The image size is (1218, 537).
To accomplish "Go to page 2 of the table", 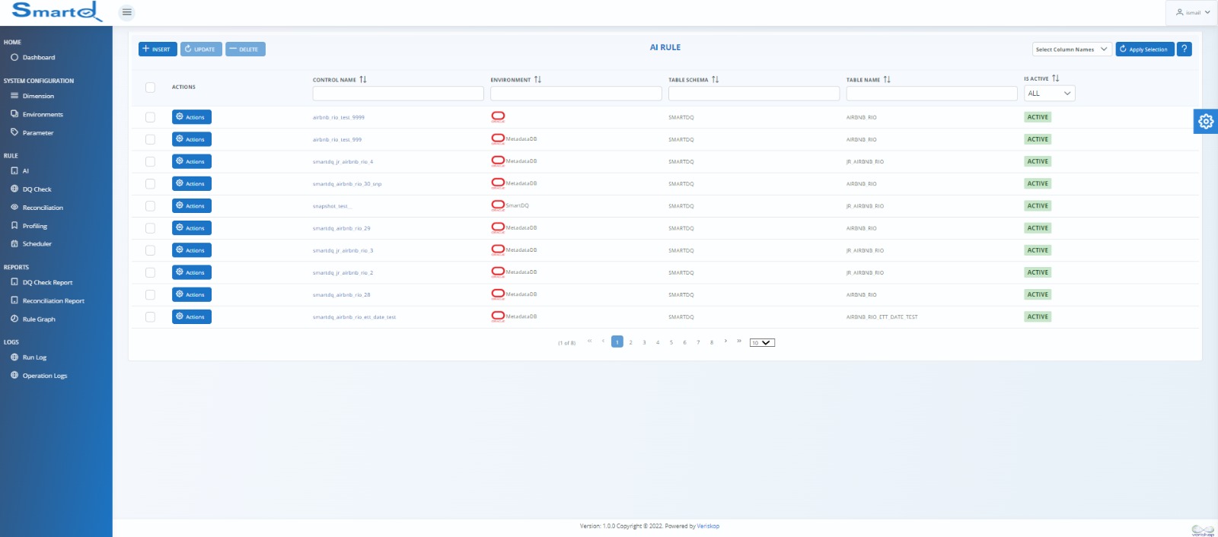I will coord(630,342).
